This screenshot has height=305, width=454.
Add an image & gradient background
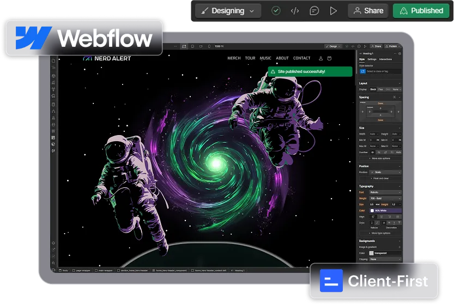[399, 247]
